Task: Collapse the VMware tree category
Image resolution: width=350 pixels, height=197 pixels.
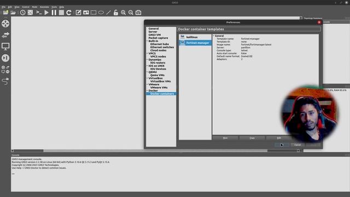Action: point(147,84)
